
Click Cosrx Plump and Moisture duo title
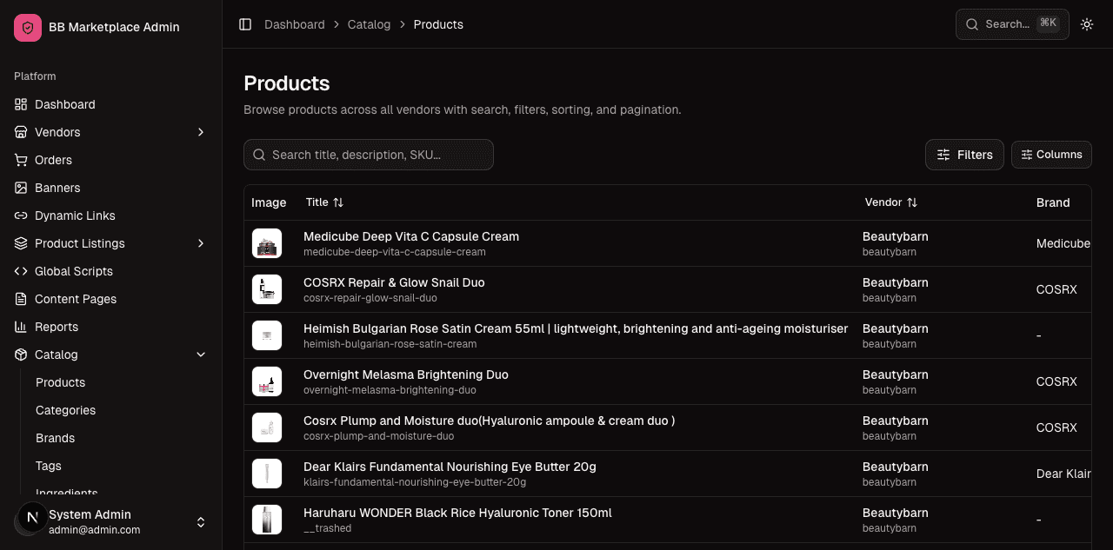tap(489, 421)
